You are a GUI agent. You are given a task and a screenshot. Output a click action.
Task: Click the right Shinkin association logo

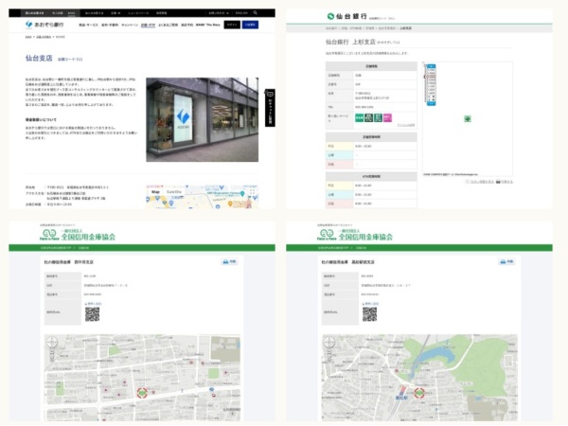[353, 235]
